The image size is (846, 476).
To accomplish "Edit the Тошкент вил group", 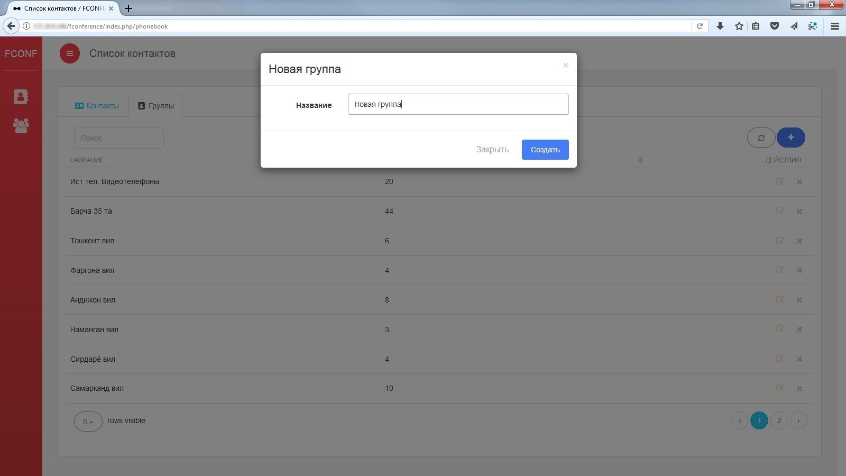I will [x=780, y=241].
